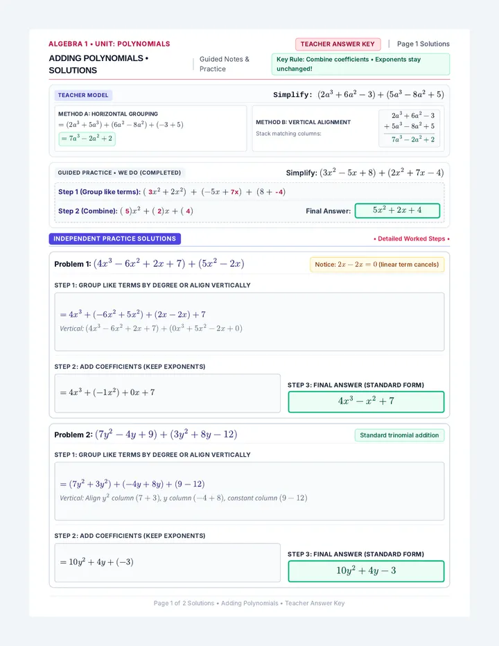Click the "ADDING POLYNOMIALS • SOLUTIONS" title

point(98,64)
